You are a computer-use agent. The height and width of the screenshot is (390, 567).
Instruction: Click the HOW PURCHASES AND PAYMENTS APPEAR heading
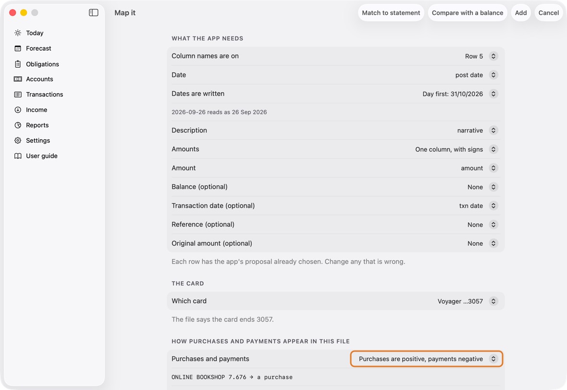260,341
